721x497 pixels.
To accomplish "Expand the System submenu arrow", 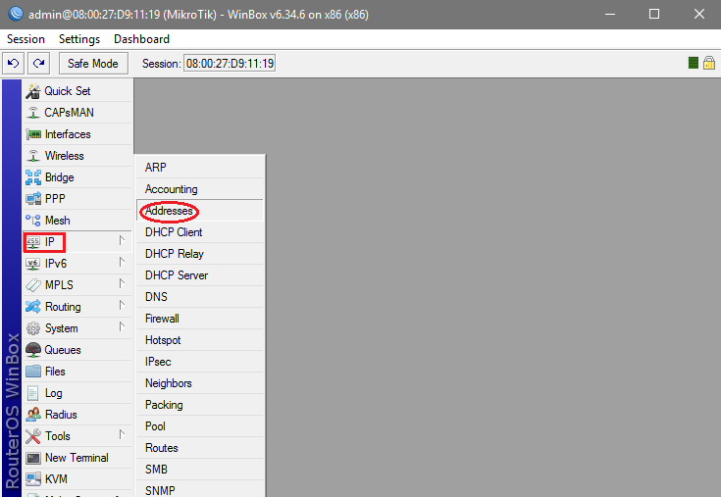I will point(122,326).
